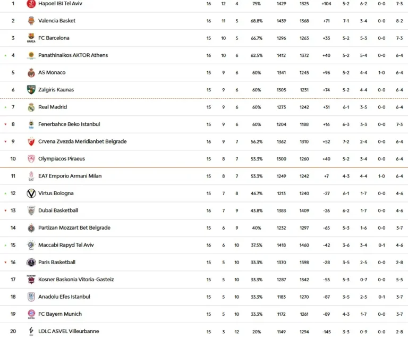Click the Real Madrid crest icon
This screenshot has width=408, height=337.
(31, 107)
